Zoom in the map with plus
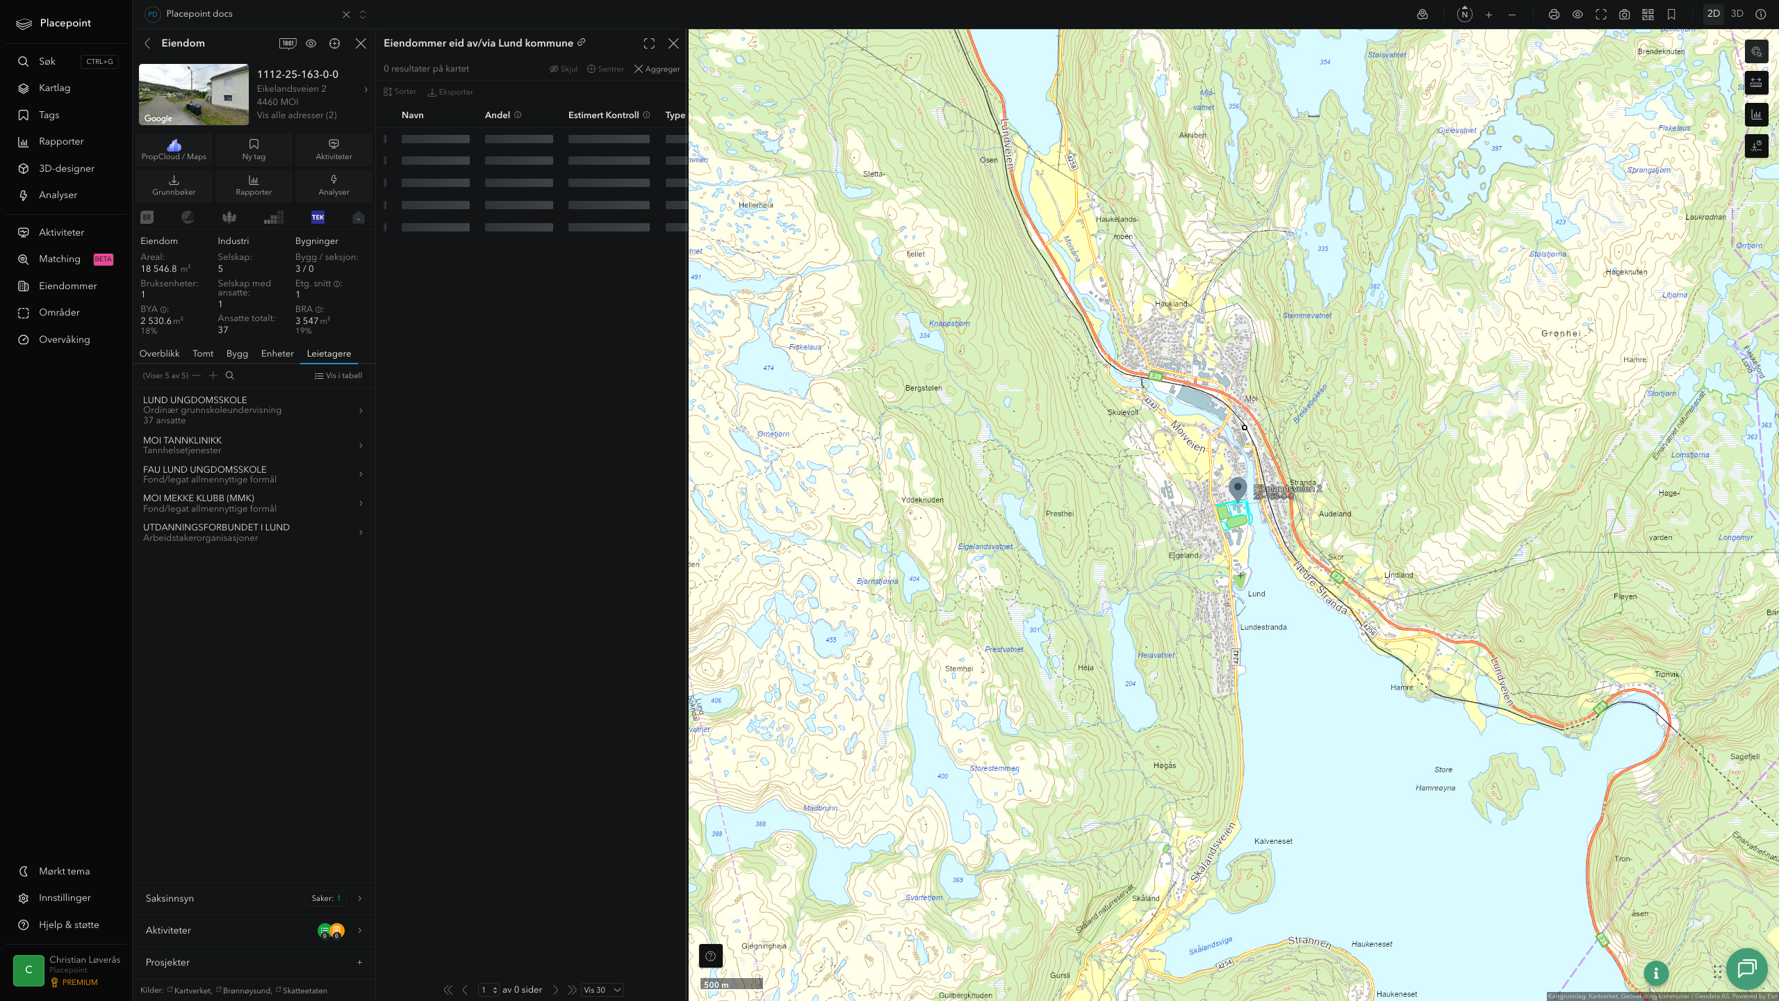The height and width of the screenshot is (1001, 1779). tap(1489, 15)
